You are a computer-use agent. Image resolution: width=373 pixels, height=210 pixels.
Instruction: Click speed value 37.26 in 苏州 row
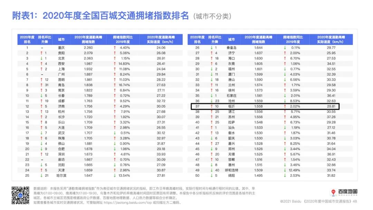click(331, 117)
